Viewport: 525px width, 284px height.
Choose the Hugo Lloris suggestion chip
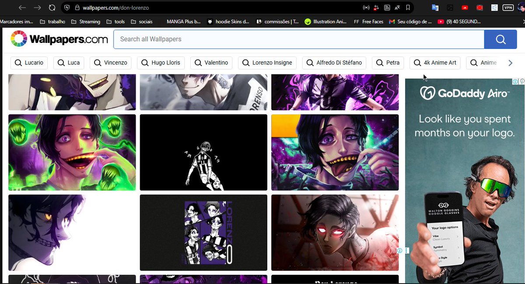[x=161, y=63]
